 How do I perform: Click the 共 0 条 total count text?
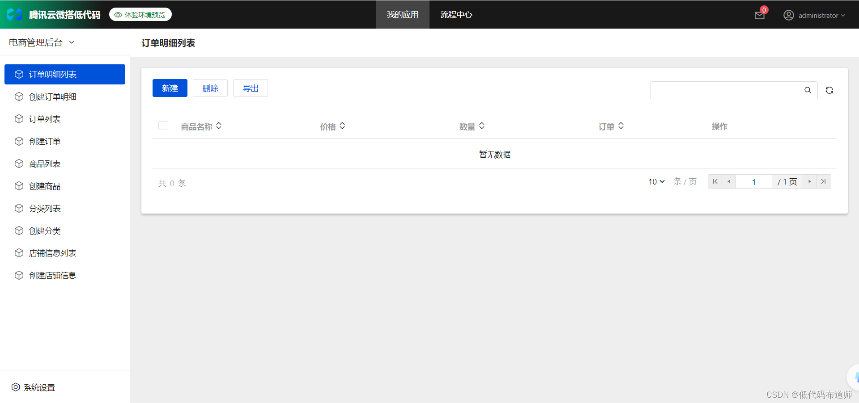click(x=172, y=183)
